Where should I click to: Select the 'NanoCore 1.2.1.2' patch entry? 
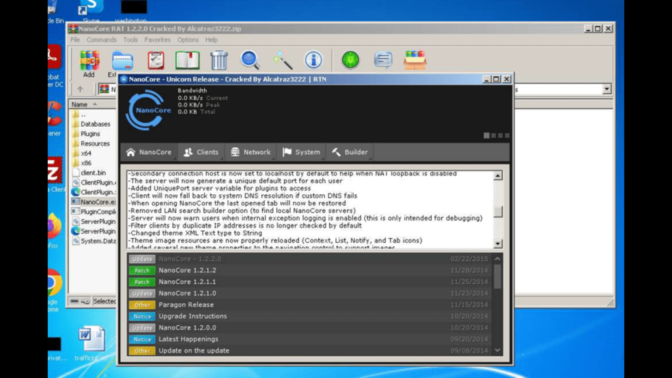(310, 270)
